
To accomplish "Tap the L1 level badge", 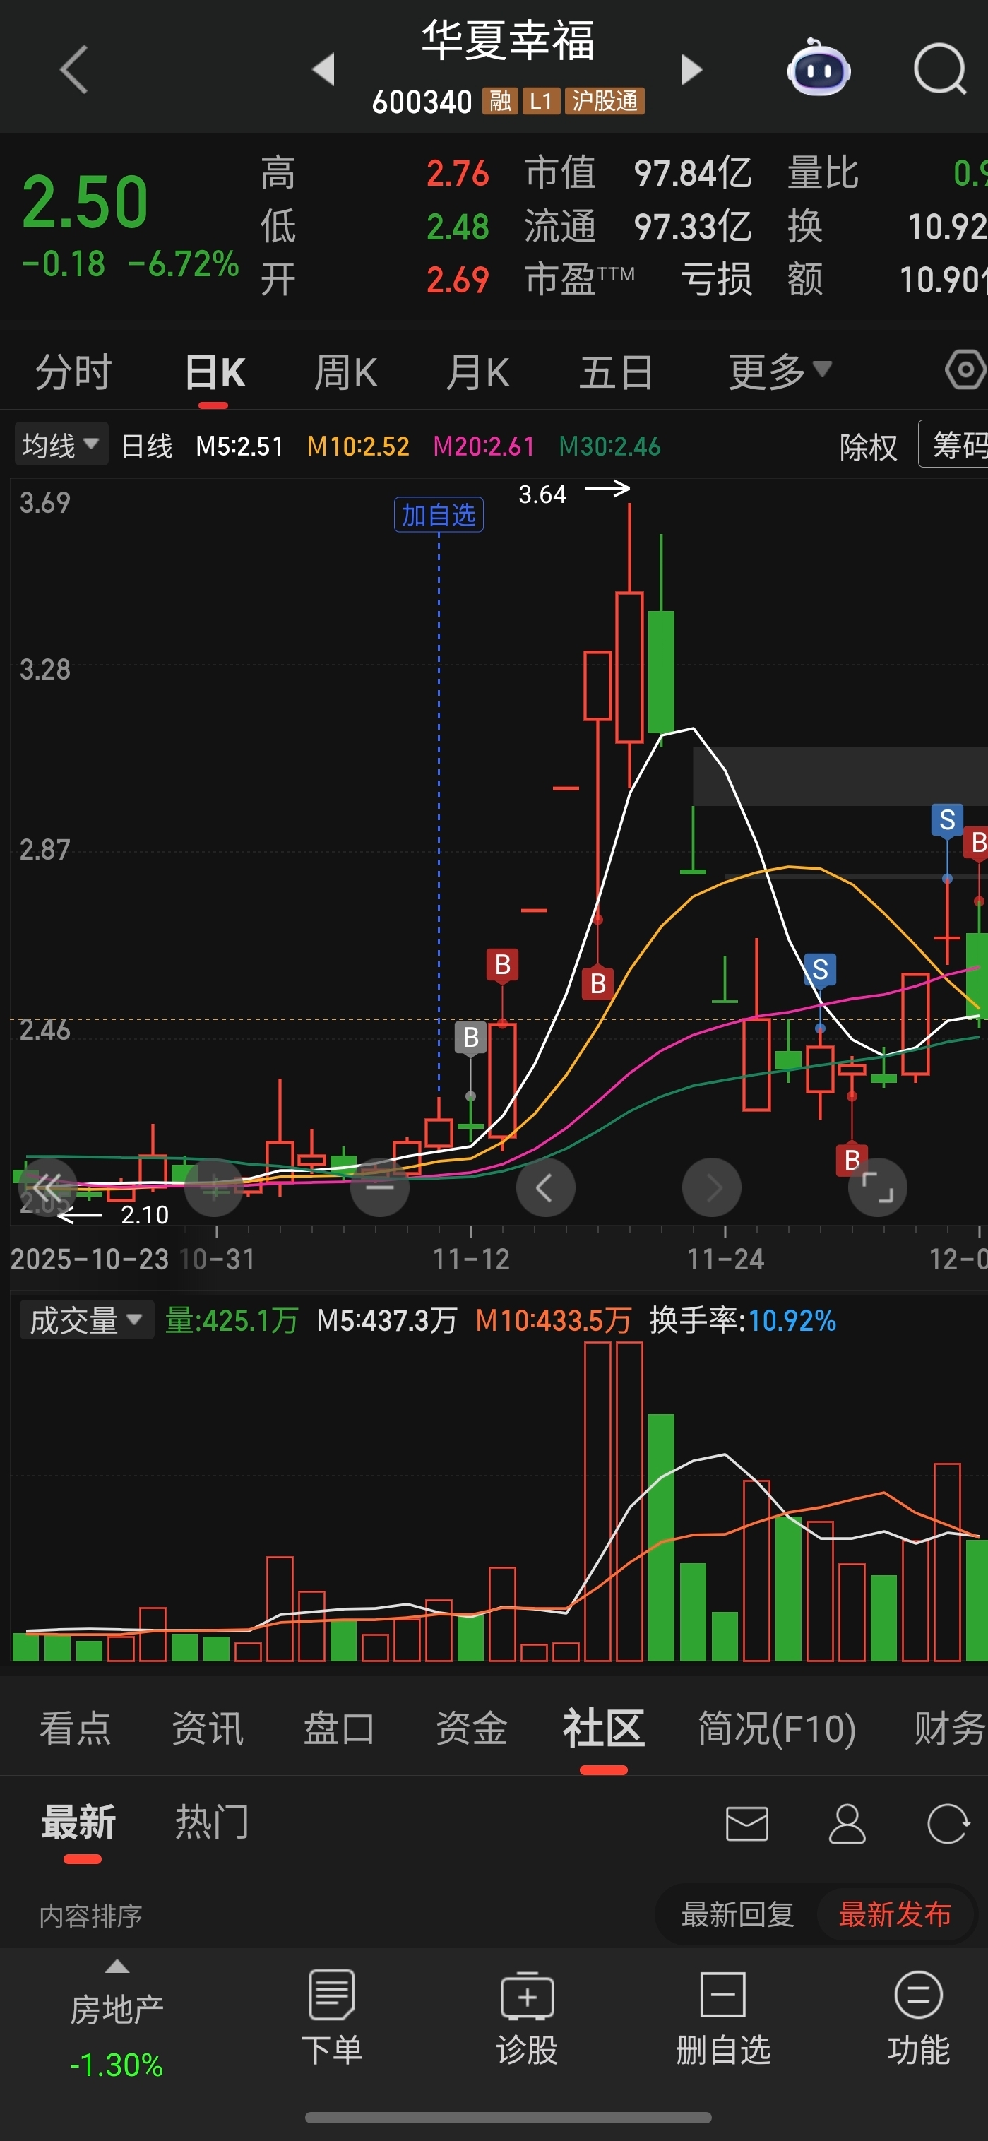I will (x=541, y=100).
